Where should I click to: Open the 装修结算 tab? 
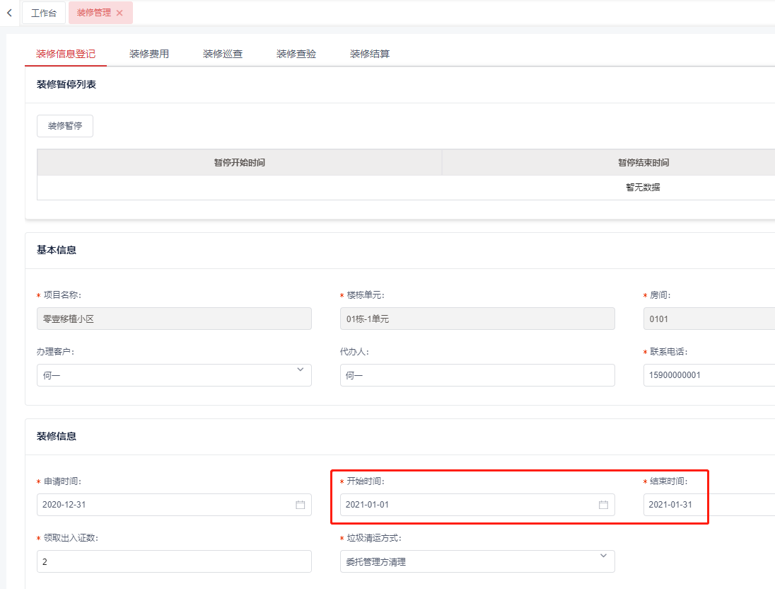coord(370,54)
